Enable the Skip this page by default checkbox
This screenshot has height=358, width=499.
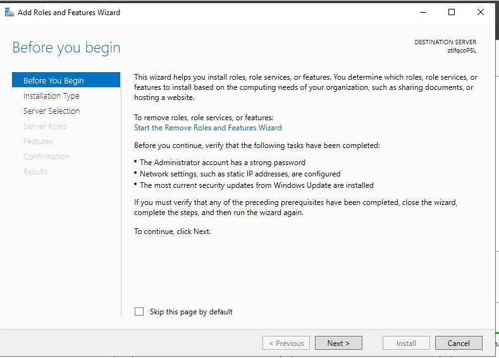[139, 312]
